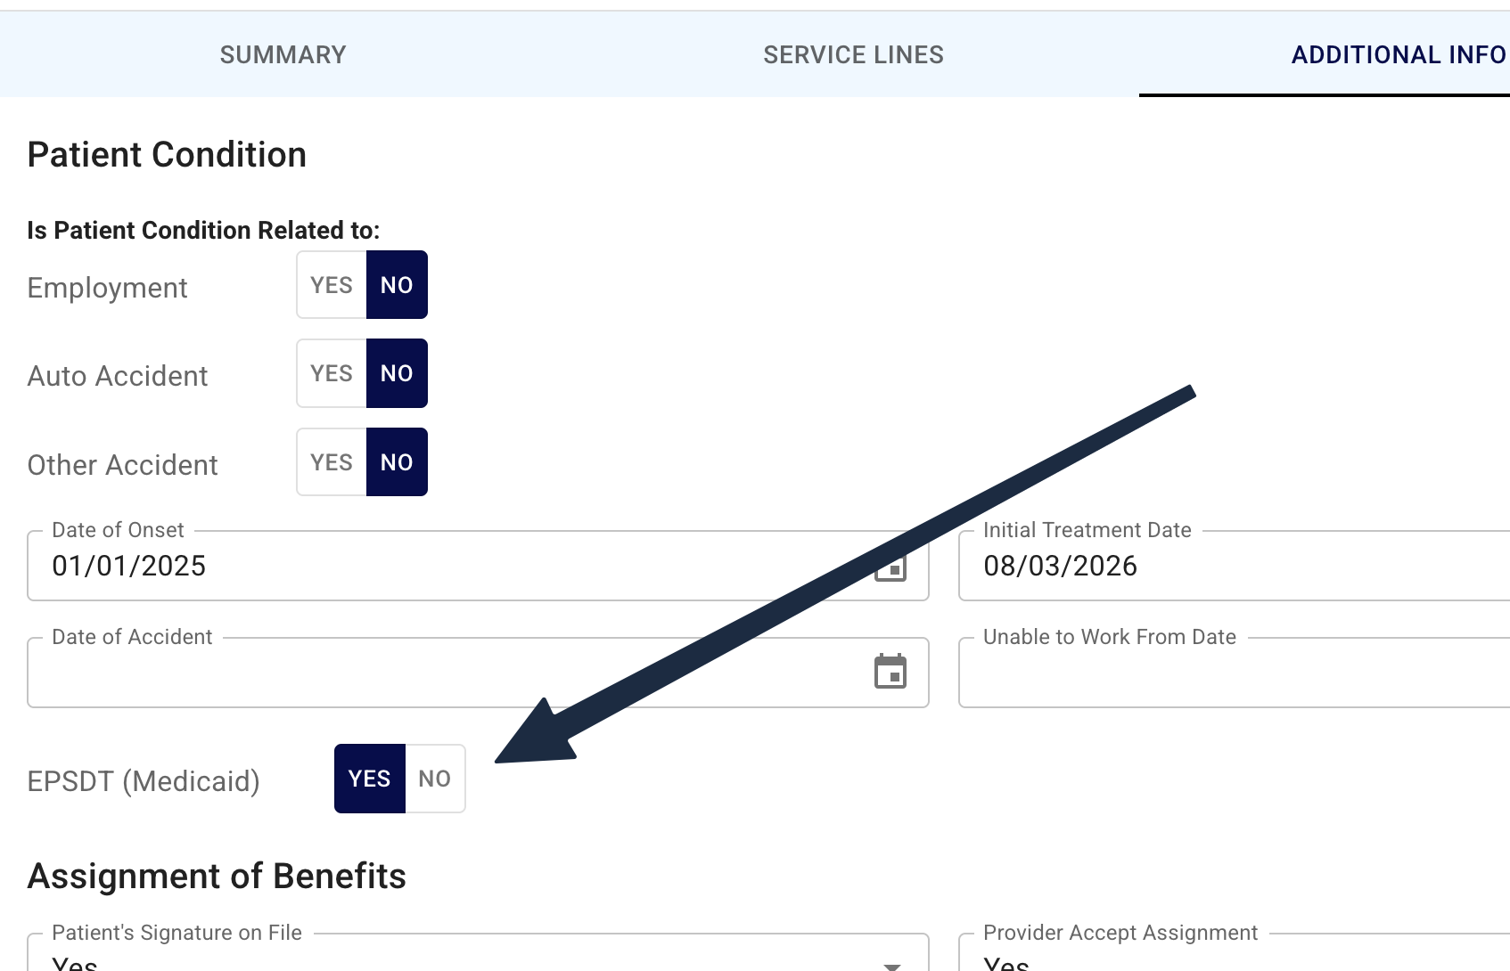
Task: Select the Employment label text
Action: click(x=108, y=288)
